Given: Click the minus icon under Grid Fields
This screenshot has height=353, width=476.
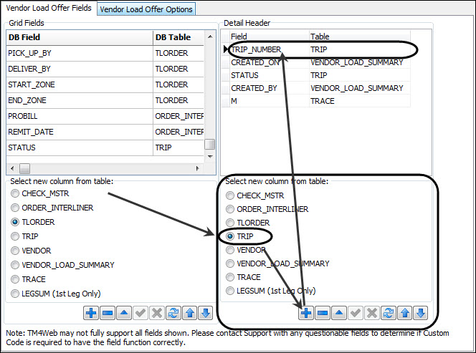Looking at the screenshot, I should [107, 313].
